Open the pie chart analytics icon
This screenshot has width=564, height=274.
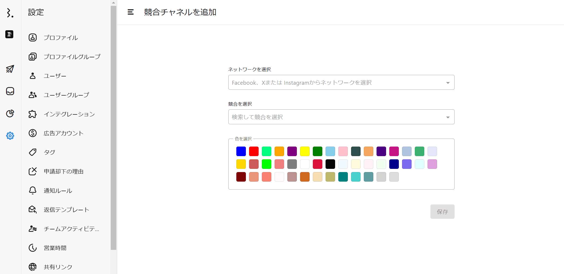point(10,113)
